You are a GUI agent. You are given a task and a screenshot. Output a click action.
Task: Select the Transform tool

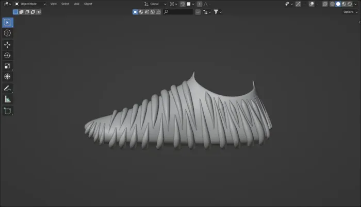(8, 77)
